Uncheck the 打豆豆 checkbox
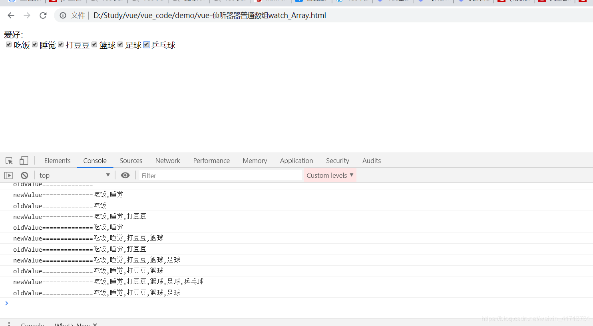Image resolution: width=593 pixels, height=326 pixels. coord(61,44)
